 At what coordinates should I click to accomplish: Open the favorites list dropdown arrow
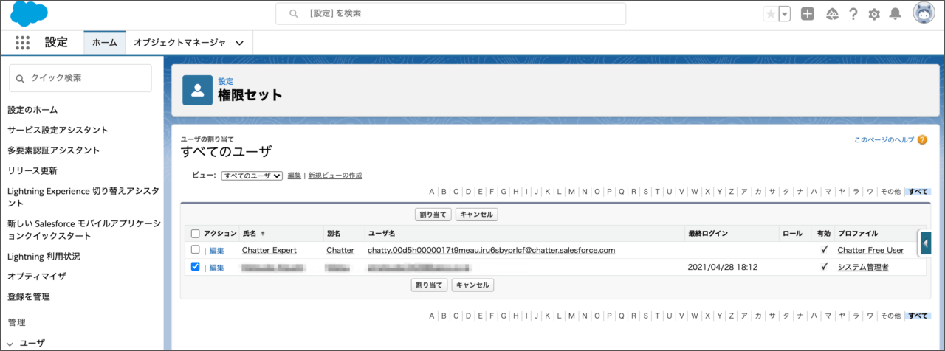pos(784,14)
